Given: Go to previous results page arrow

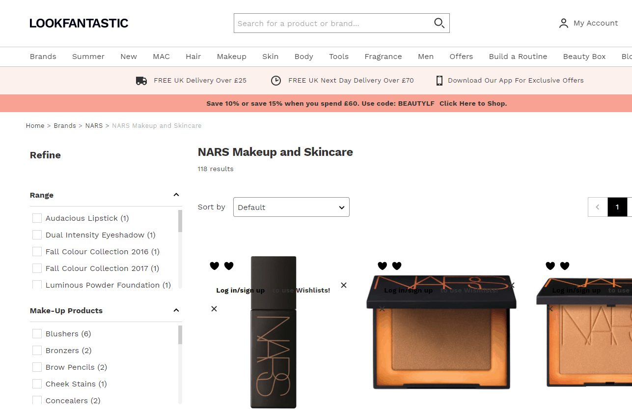Looking at the screenshot, I should 598,207.
